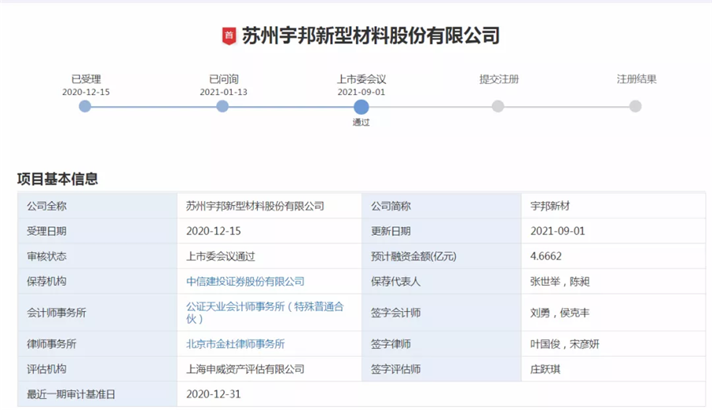Select the 上市委会议 stage circle marker
This screenshot has width=712, height=410.
point(361,106)
